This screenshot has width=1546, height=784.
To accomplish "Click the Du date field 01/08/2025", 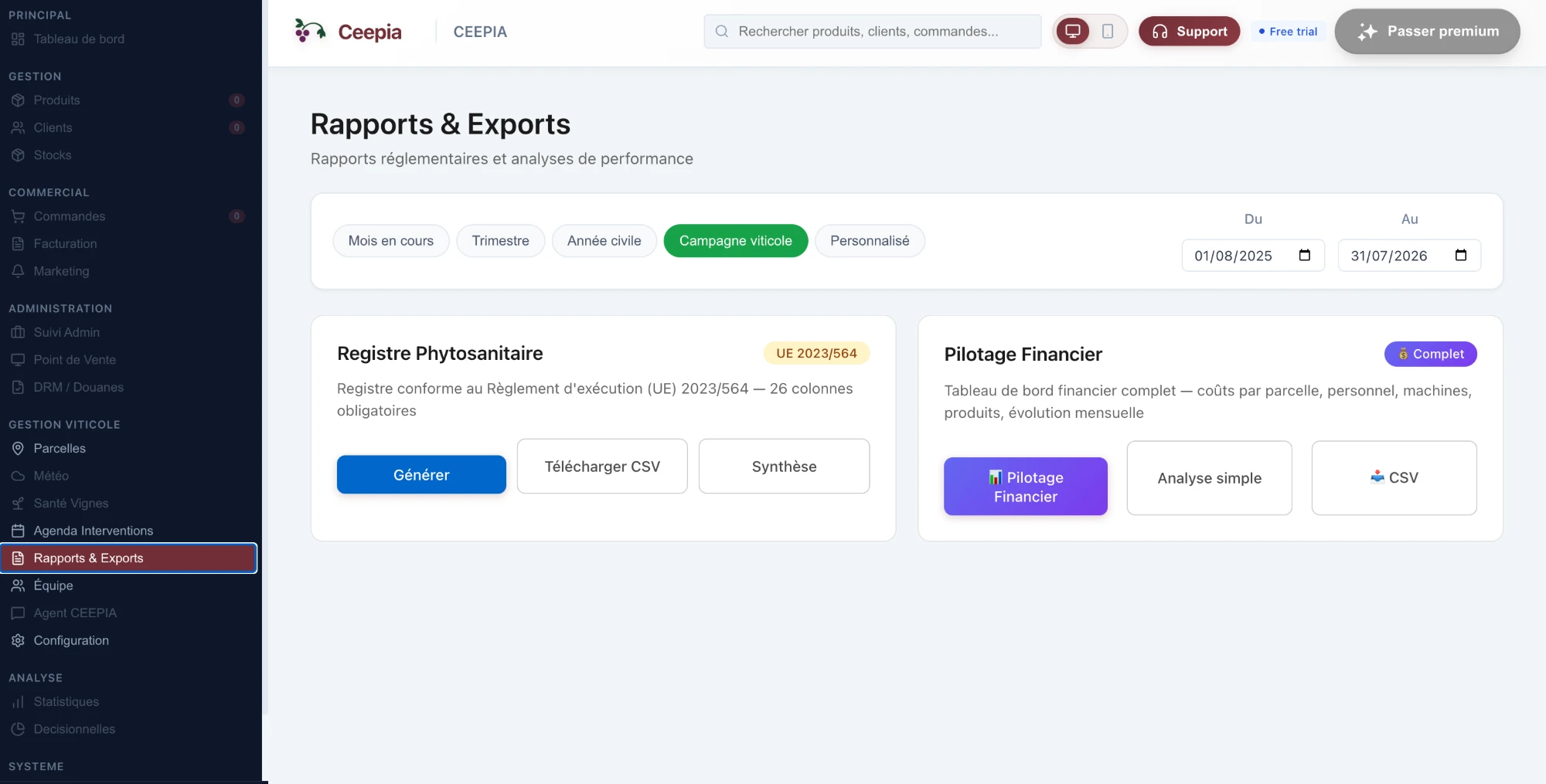I will pos(1253,256).
